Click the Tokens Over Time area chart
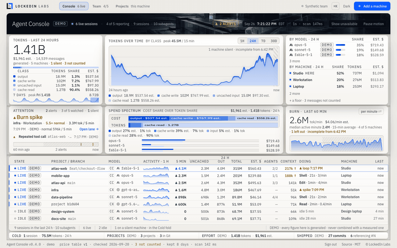The width and height of the screenshot is (397, 248). click(194, 66)
